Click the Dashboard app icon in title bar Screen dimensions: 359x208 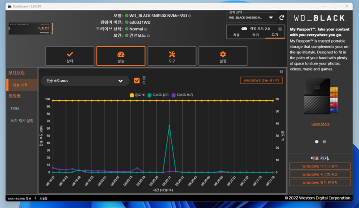tap(9, 6)
